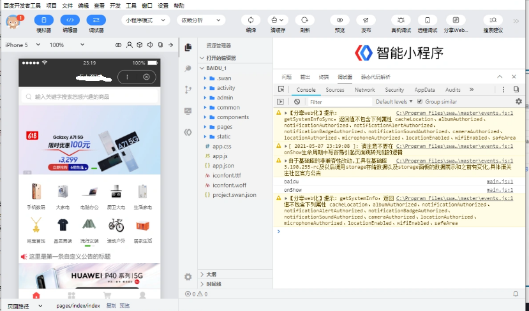Click the 复制 link beside page path

click(111, 306)
